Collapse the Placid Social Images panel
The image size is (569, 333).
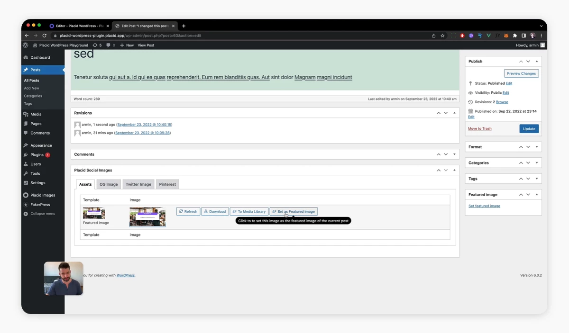[x=454, y=170]
